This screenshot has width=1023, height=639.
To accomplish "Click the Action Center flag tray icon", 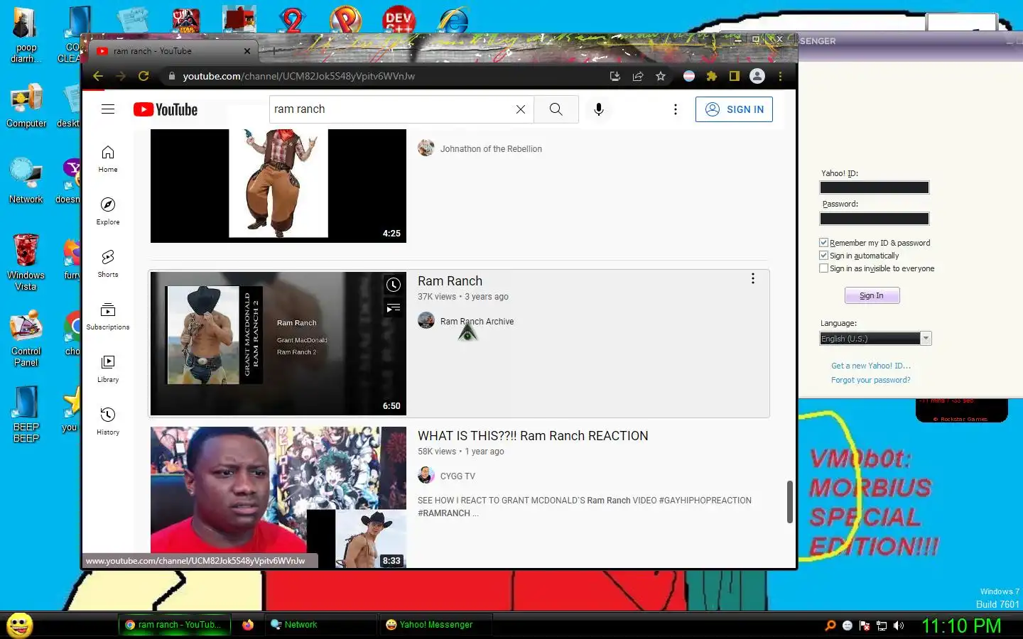I will coord(865,626).
